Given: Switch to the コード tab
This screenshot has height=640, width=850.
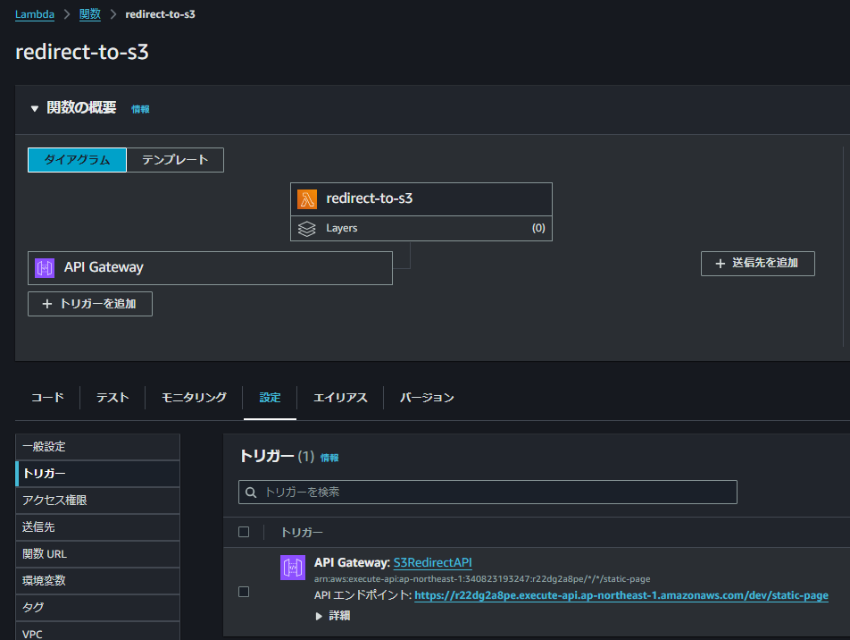Looking at the screenshot, I should pos(47,397).
